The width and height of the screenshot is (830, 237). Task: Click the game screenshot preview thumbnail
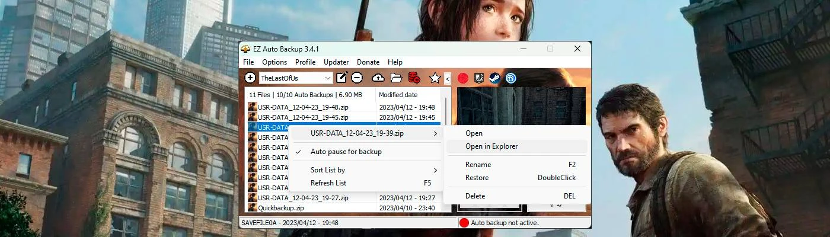point(521,107)
